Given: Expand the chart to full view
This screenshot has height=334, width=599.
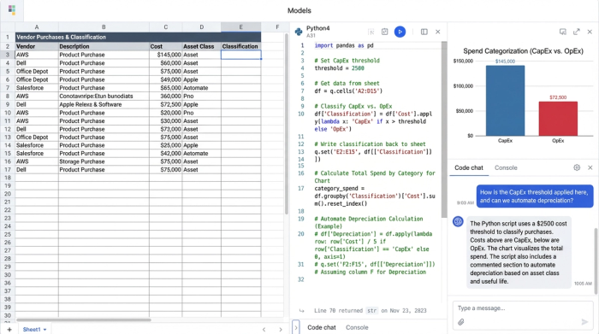Looking at the screenshot, I should tap(577, 32).
